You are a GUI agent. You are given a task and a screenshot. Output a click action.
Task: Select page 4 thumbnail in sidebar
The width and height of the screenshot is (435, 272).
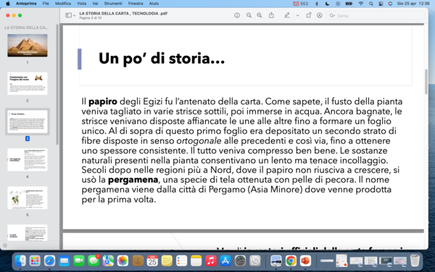click(28, 160)
